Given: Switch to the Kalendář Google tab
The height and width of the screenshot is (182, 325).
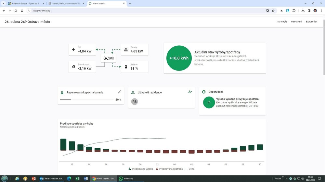Looking at the screenshot, I should click(26, 4).
